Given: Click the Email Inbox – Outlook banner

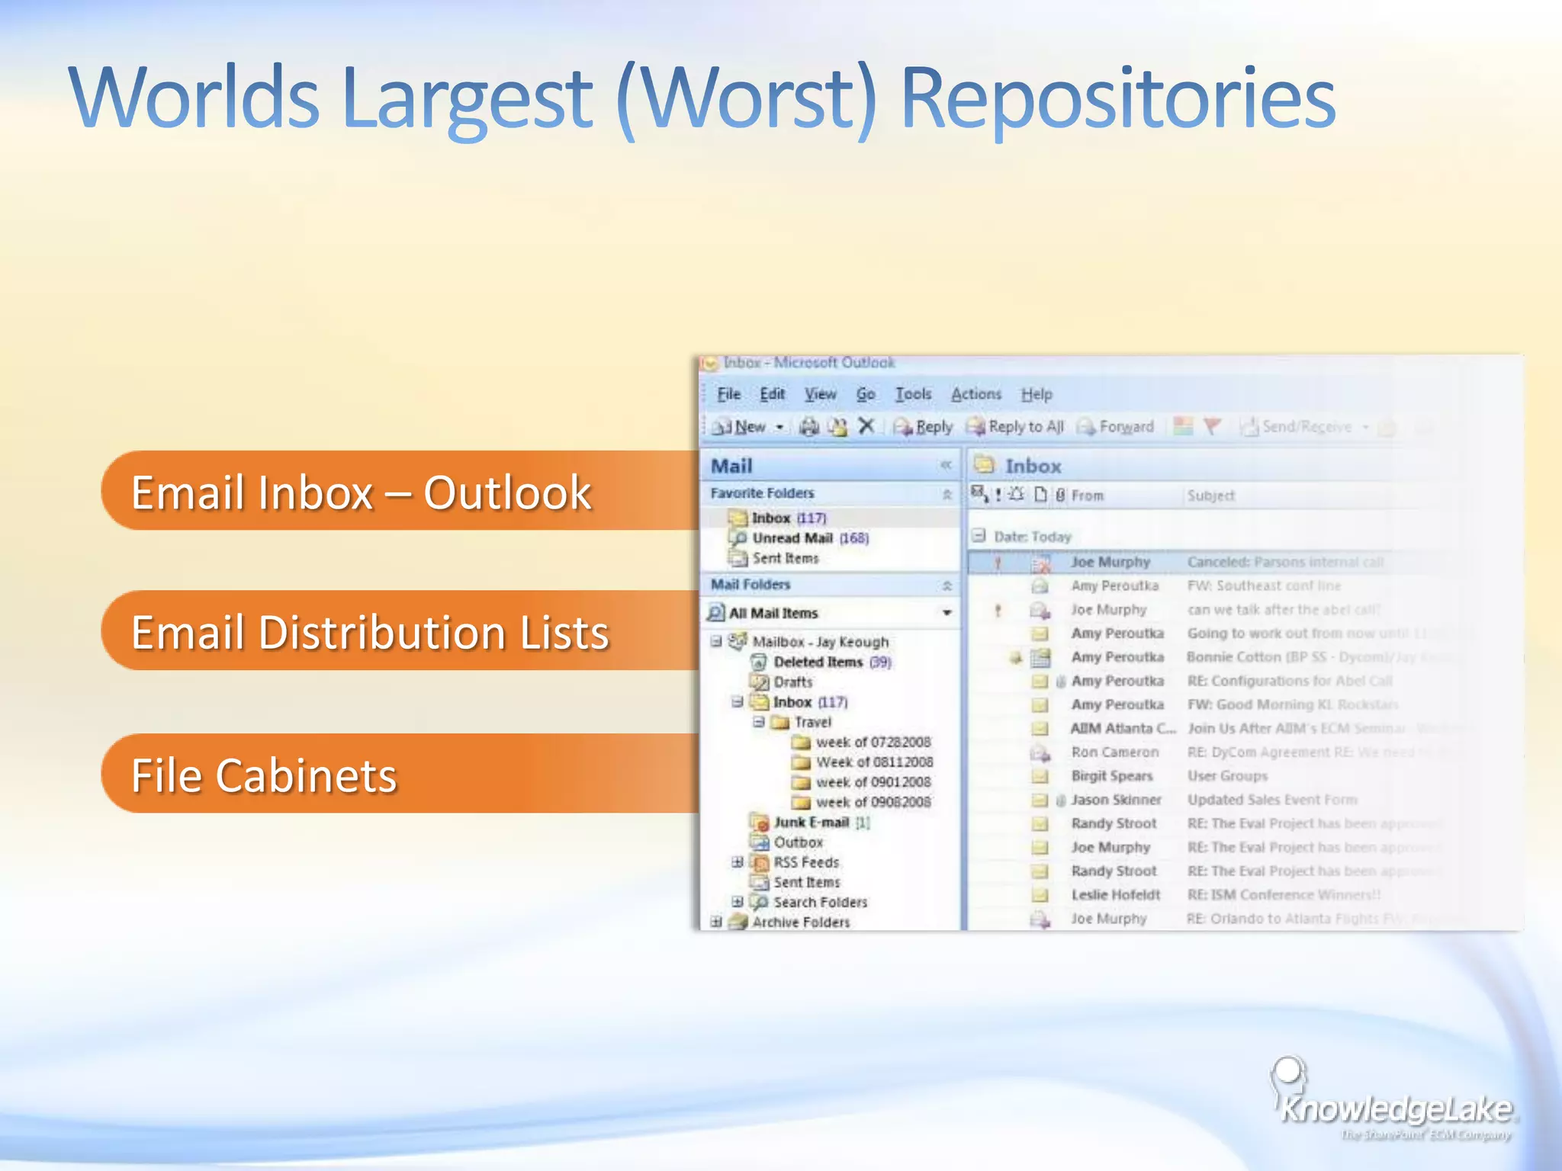Looking at the screenshot, I should tap(400, 491).
